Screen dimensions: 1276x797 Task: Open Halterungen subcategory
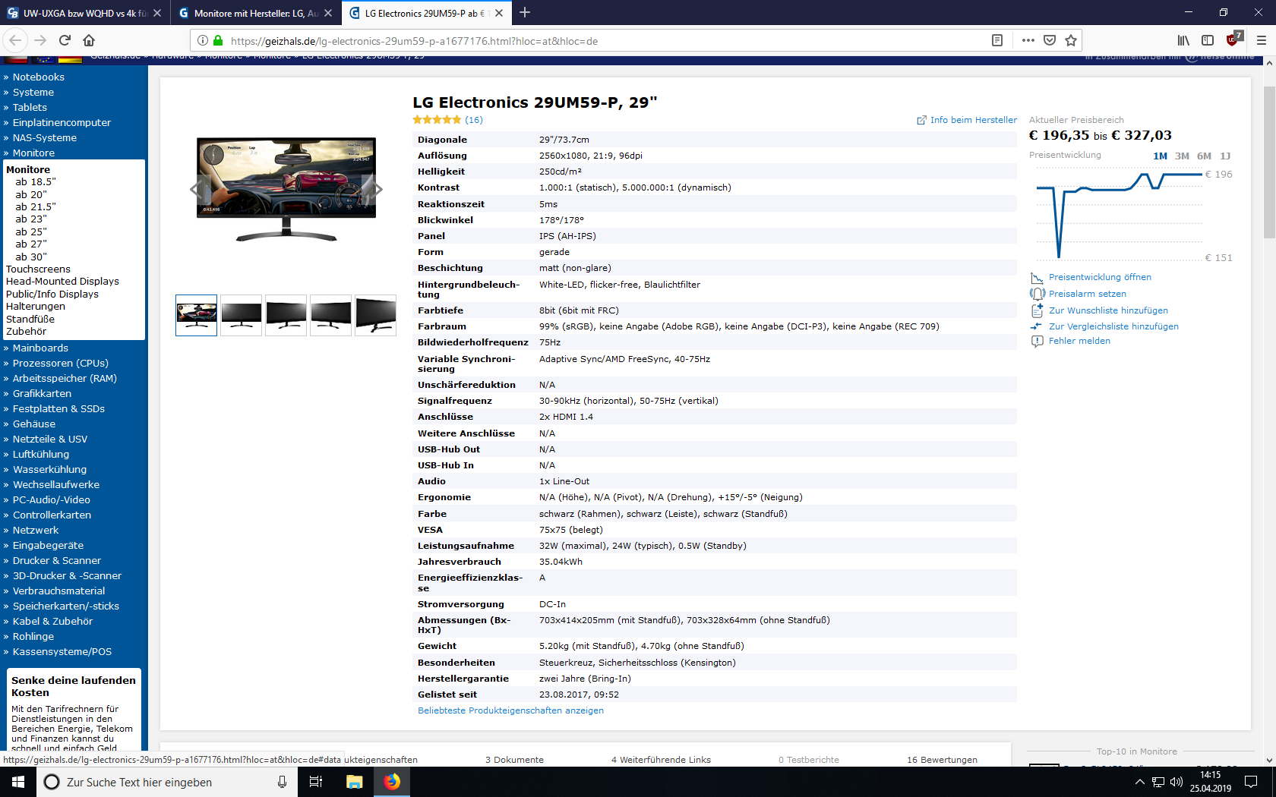point(36,307)
